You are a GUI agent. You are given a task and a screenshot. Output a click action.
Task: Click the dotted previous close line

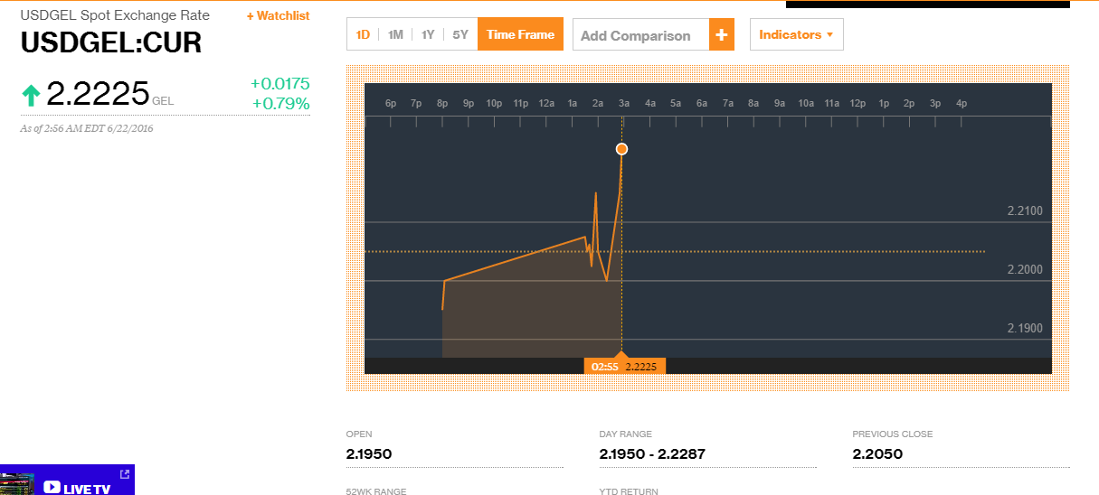675,251
